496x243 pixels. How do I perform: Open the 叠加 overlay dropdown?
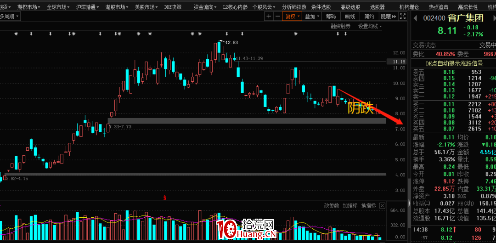point(311,17)
